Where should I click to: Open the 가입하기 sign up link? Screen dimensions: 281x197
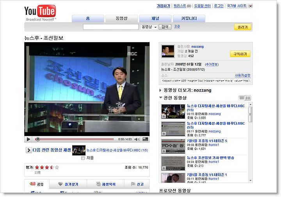pos(163,6)
